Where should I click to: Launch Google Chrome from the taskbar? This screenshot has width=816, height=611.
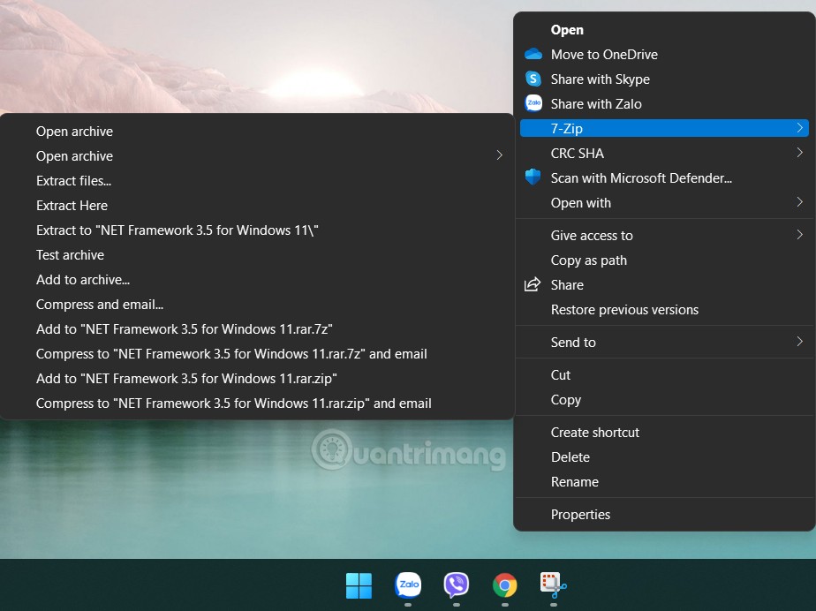(505, 585)
